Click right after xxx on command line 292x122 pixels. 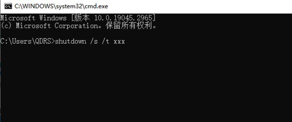click(125, 41)
